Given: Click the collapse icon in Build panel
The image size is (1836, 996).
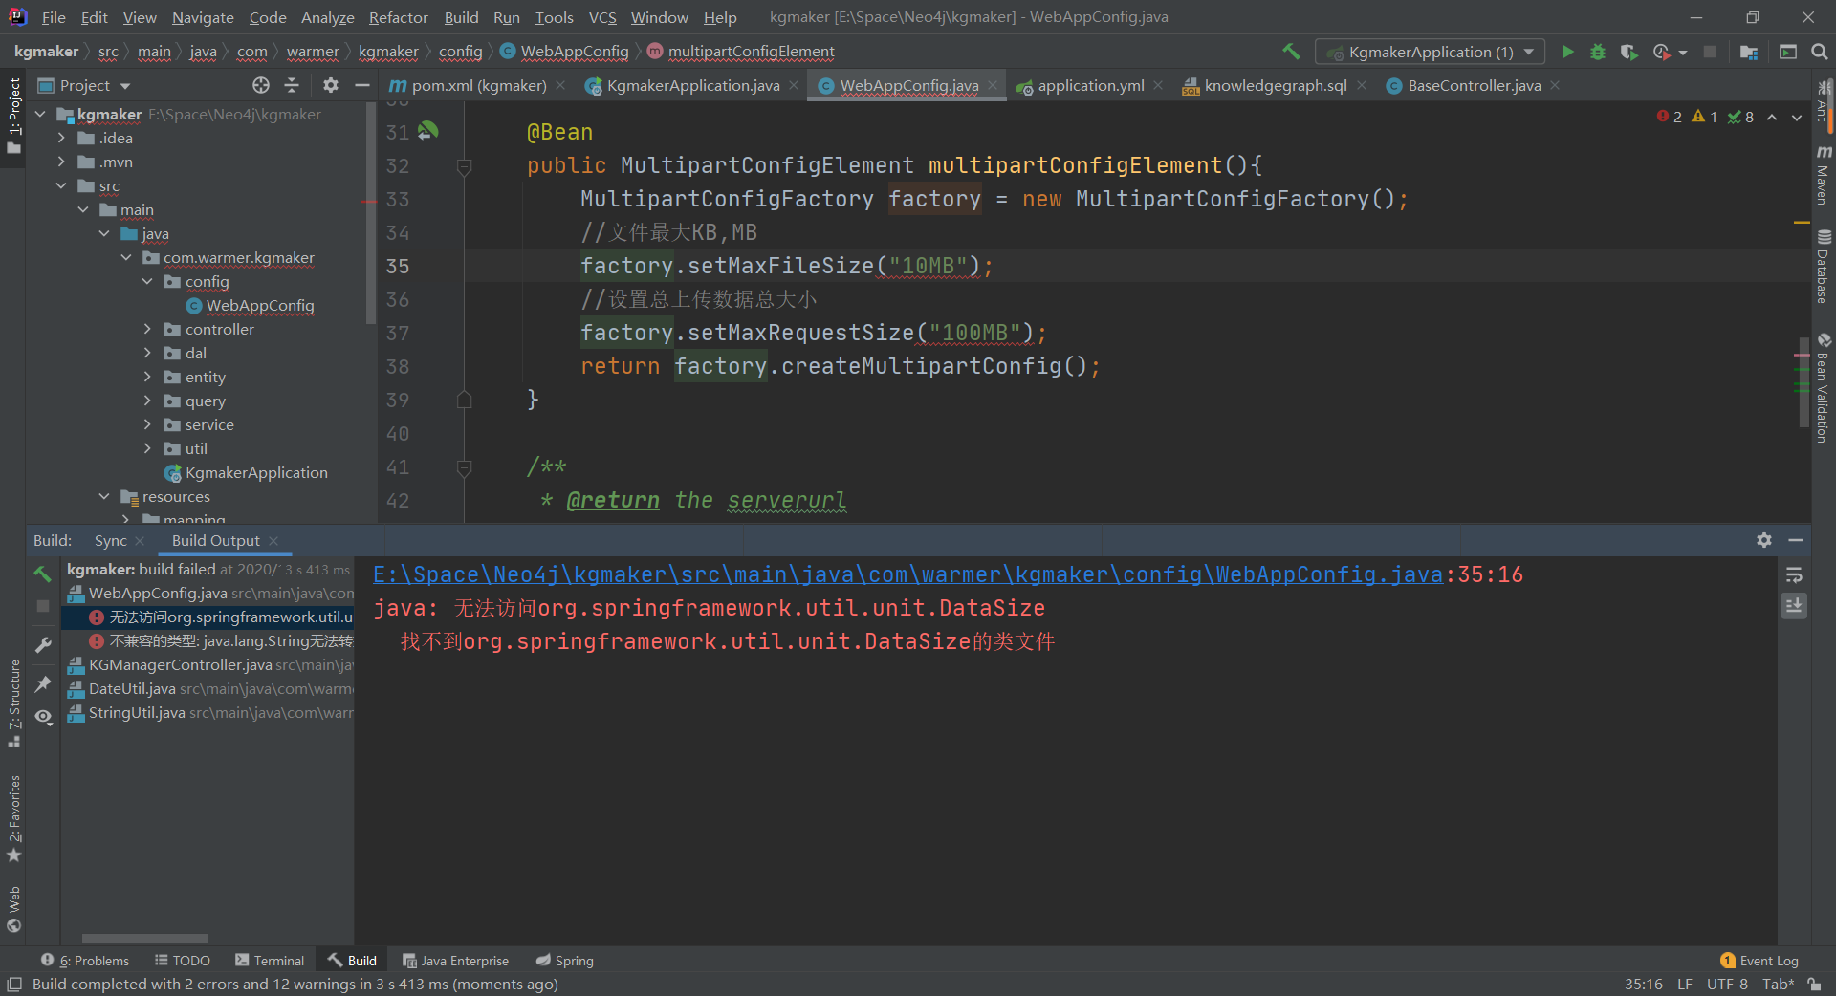Looking at the screenshot, I should [1797, 540].
